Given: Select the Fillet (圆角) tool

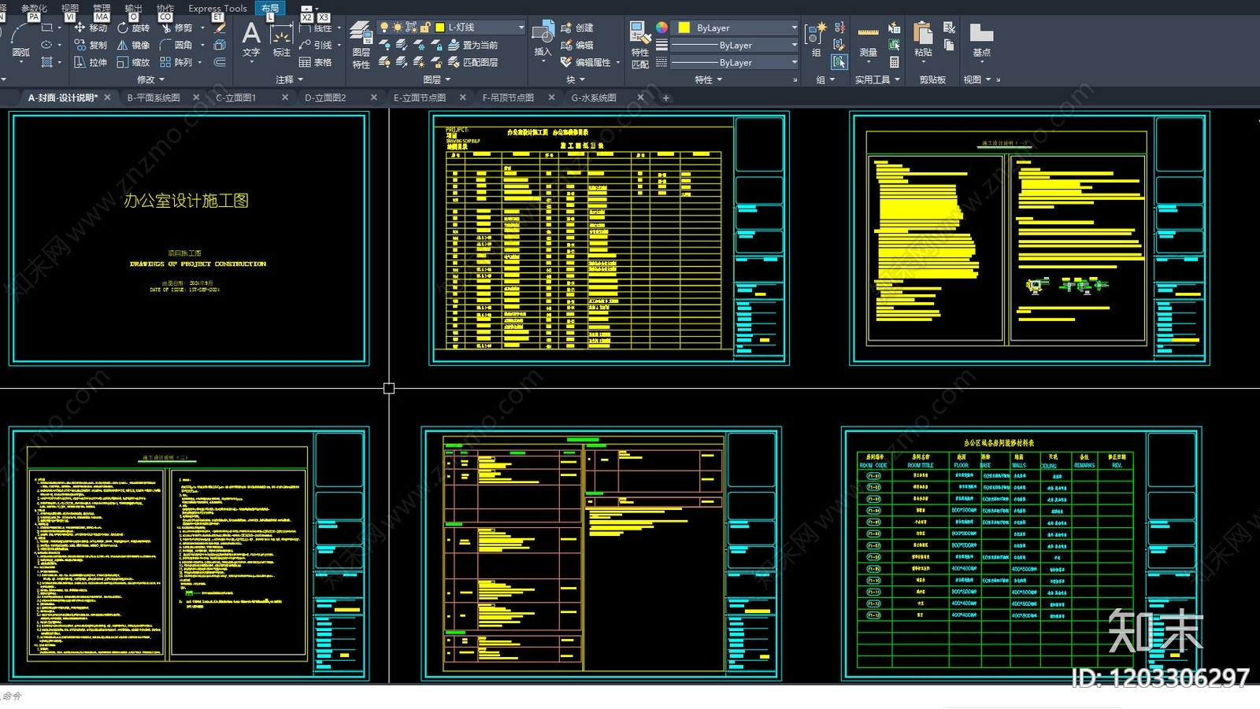Looking at the screenshot, I should (x=176, y=45).
